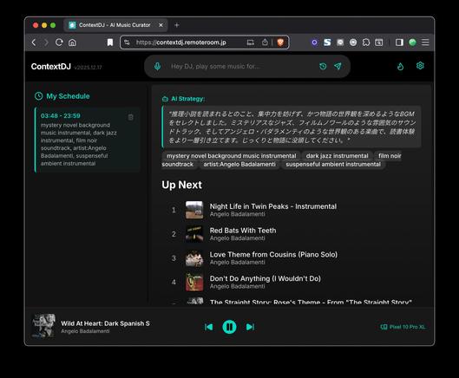Viewport: 459px width, 378px height.
Task: Select the ContextDJ - AI Music Curator tab
Action: pyautogui.click(x=115, y=25)
